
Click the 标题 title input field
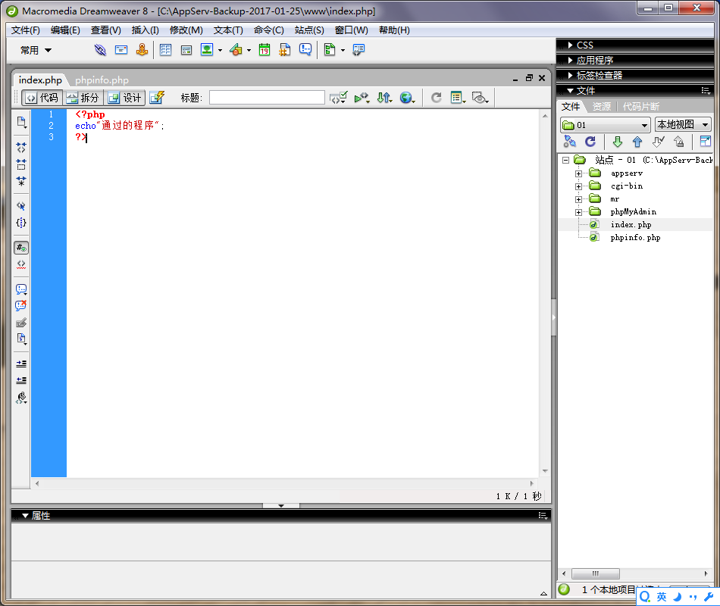tap(267, 97)
